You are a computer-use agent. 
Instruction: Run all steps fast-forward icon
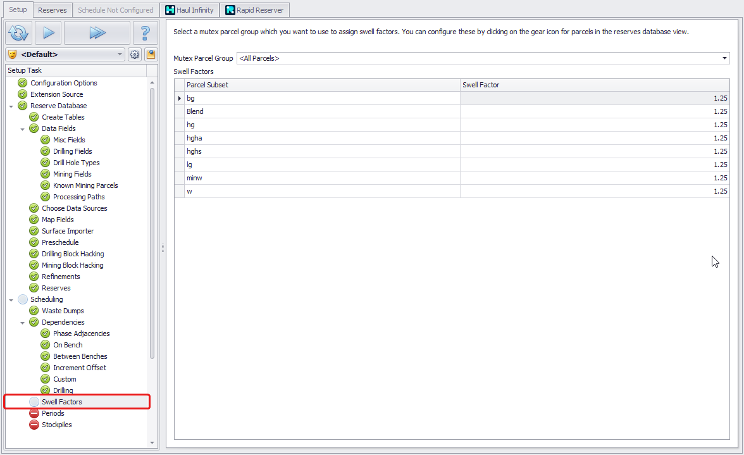(97, 33)
